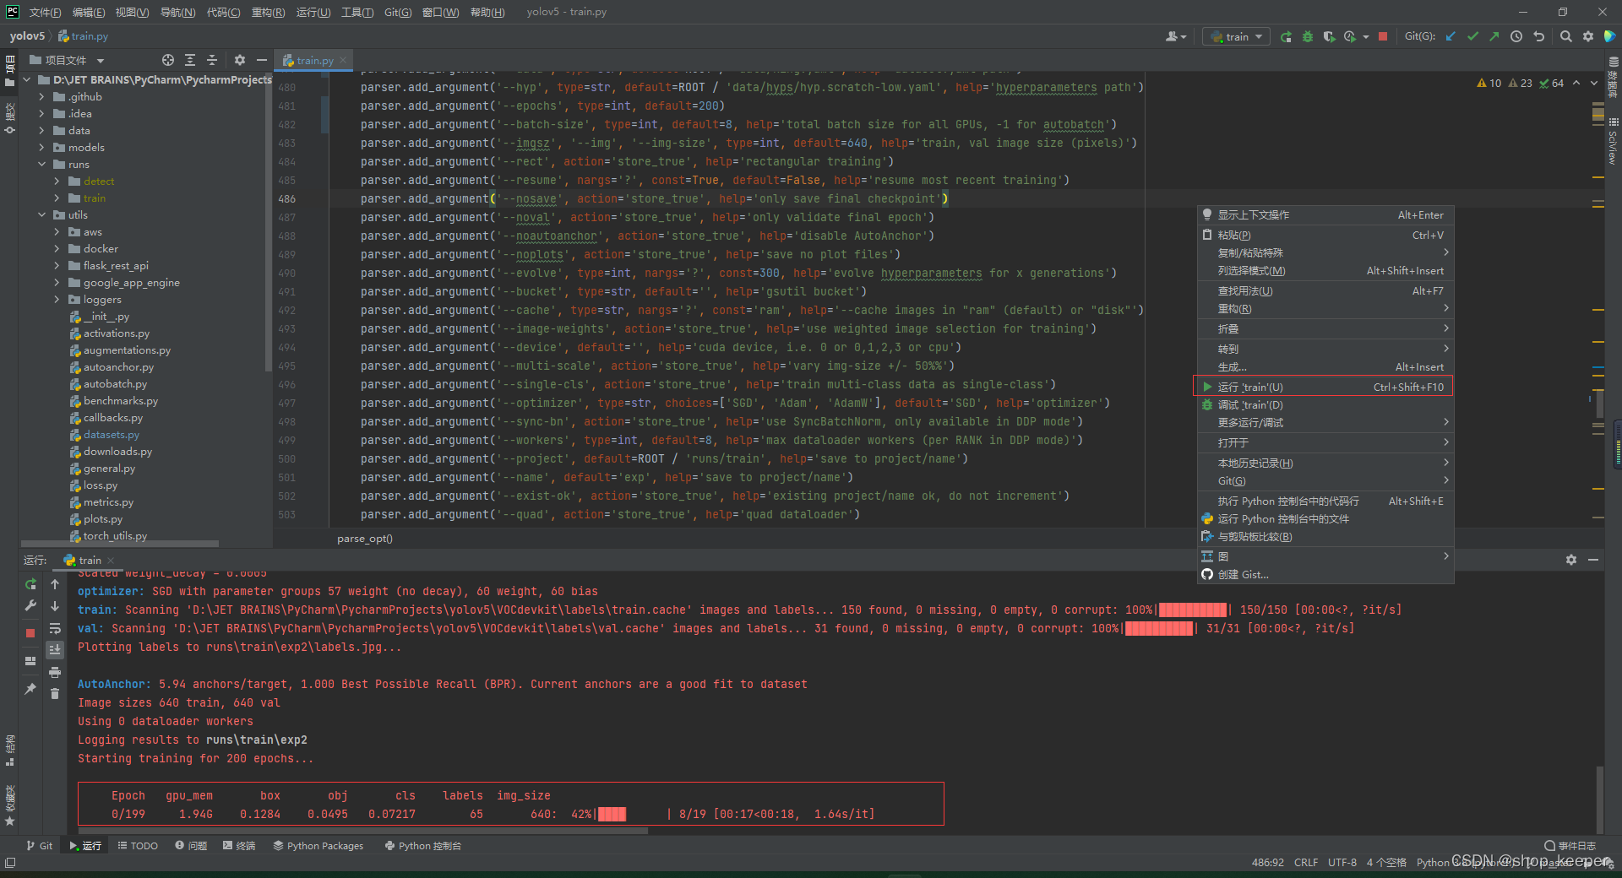Click the restore layout icon in Run panel

click(30, 661)
